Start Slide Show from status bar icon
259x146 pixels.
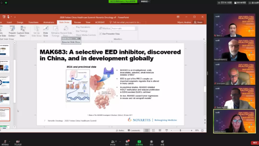[166, 130]
